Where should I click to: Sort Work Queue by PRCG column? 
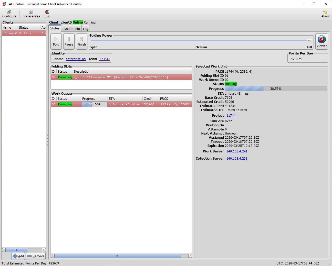pyautogui.click(x=175, y=99)
